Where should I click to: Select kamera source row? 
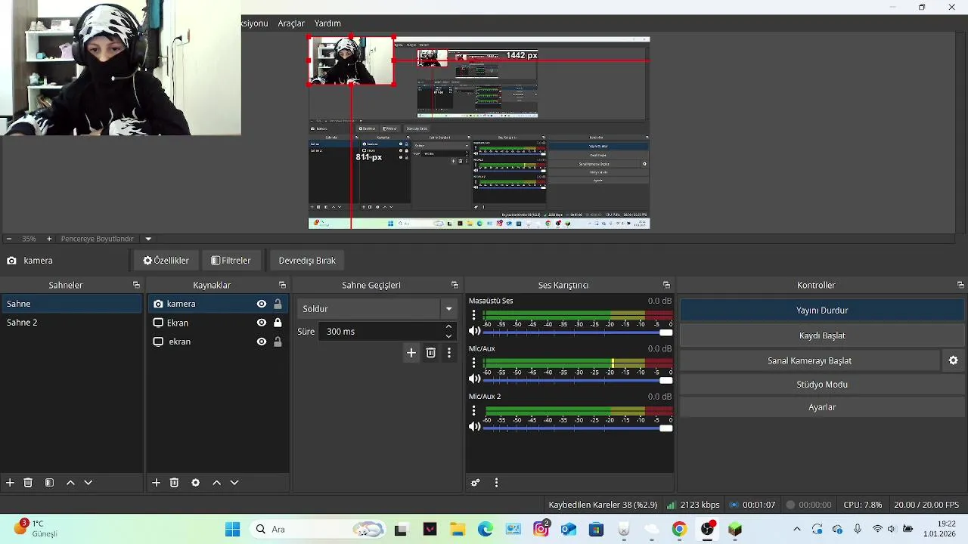click(218, 304)
